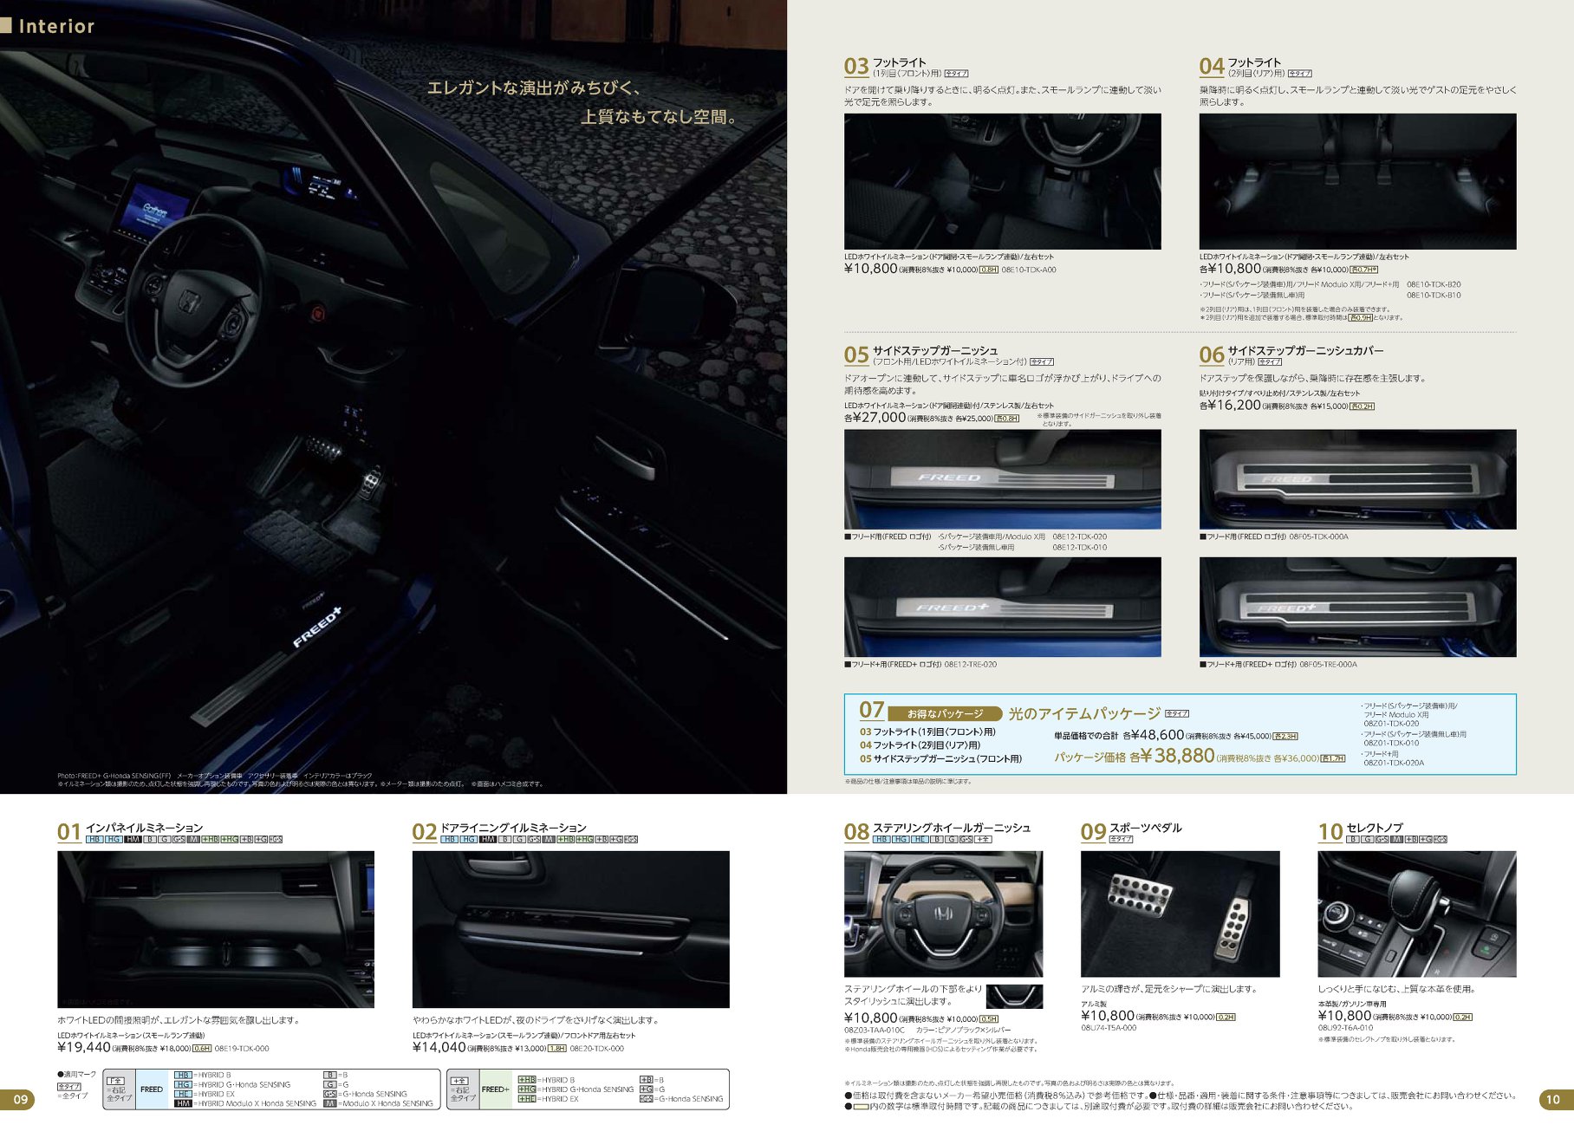Click the 各¥48,600 individual total price
1574x1125 pixels.
coord(1154,735)
